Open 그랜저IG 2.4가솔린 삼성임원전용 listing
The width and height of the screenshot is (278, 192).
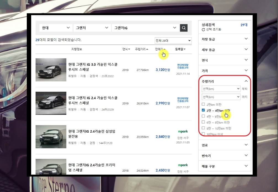click(92, 134)
